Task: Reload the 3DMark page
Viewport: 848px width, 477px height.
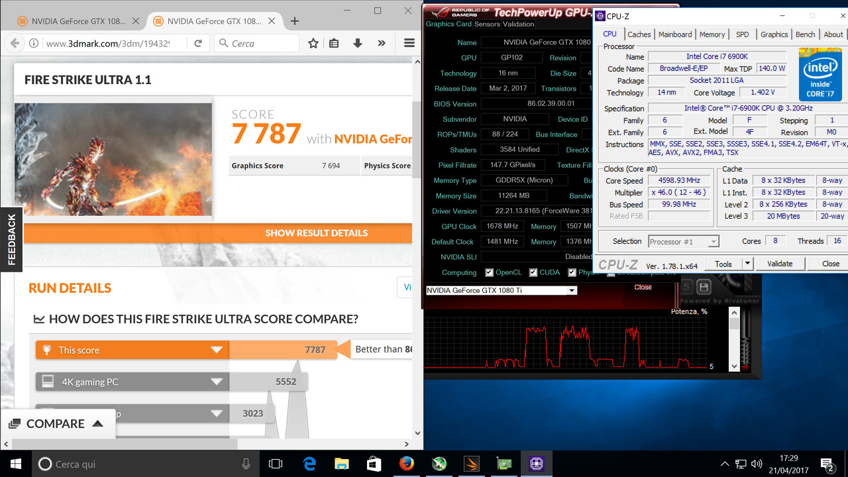Action: pos(197,43)
